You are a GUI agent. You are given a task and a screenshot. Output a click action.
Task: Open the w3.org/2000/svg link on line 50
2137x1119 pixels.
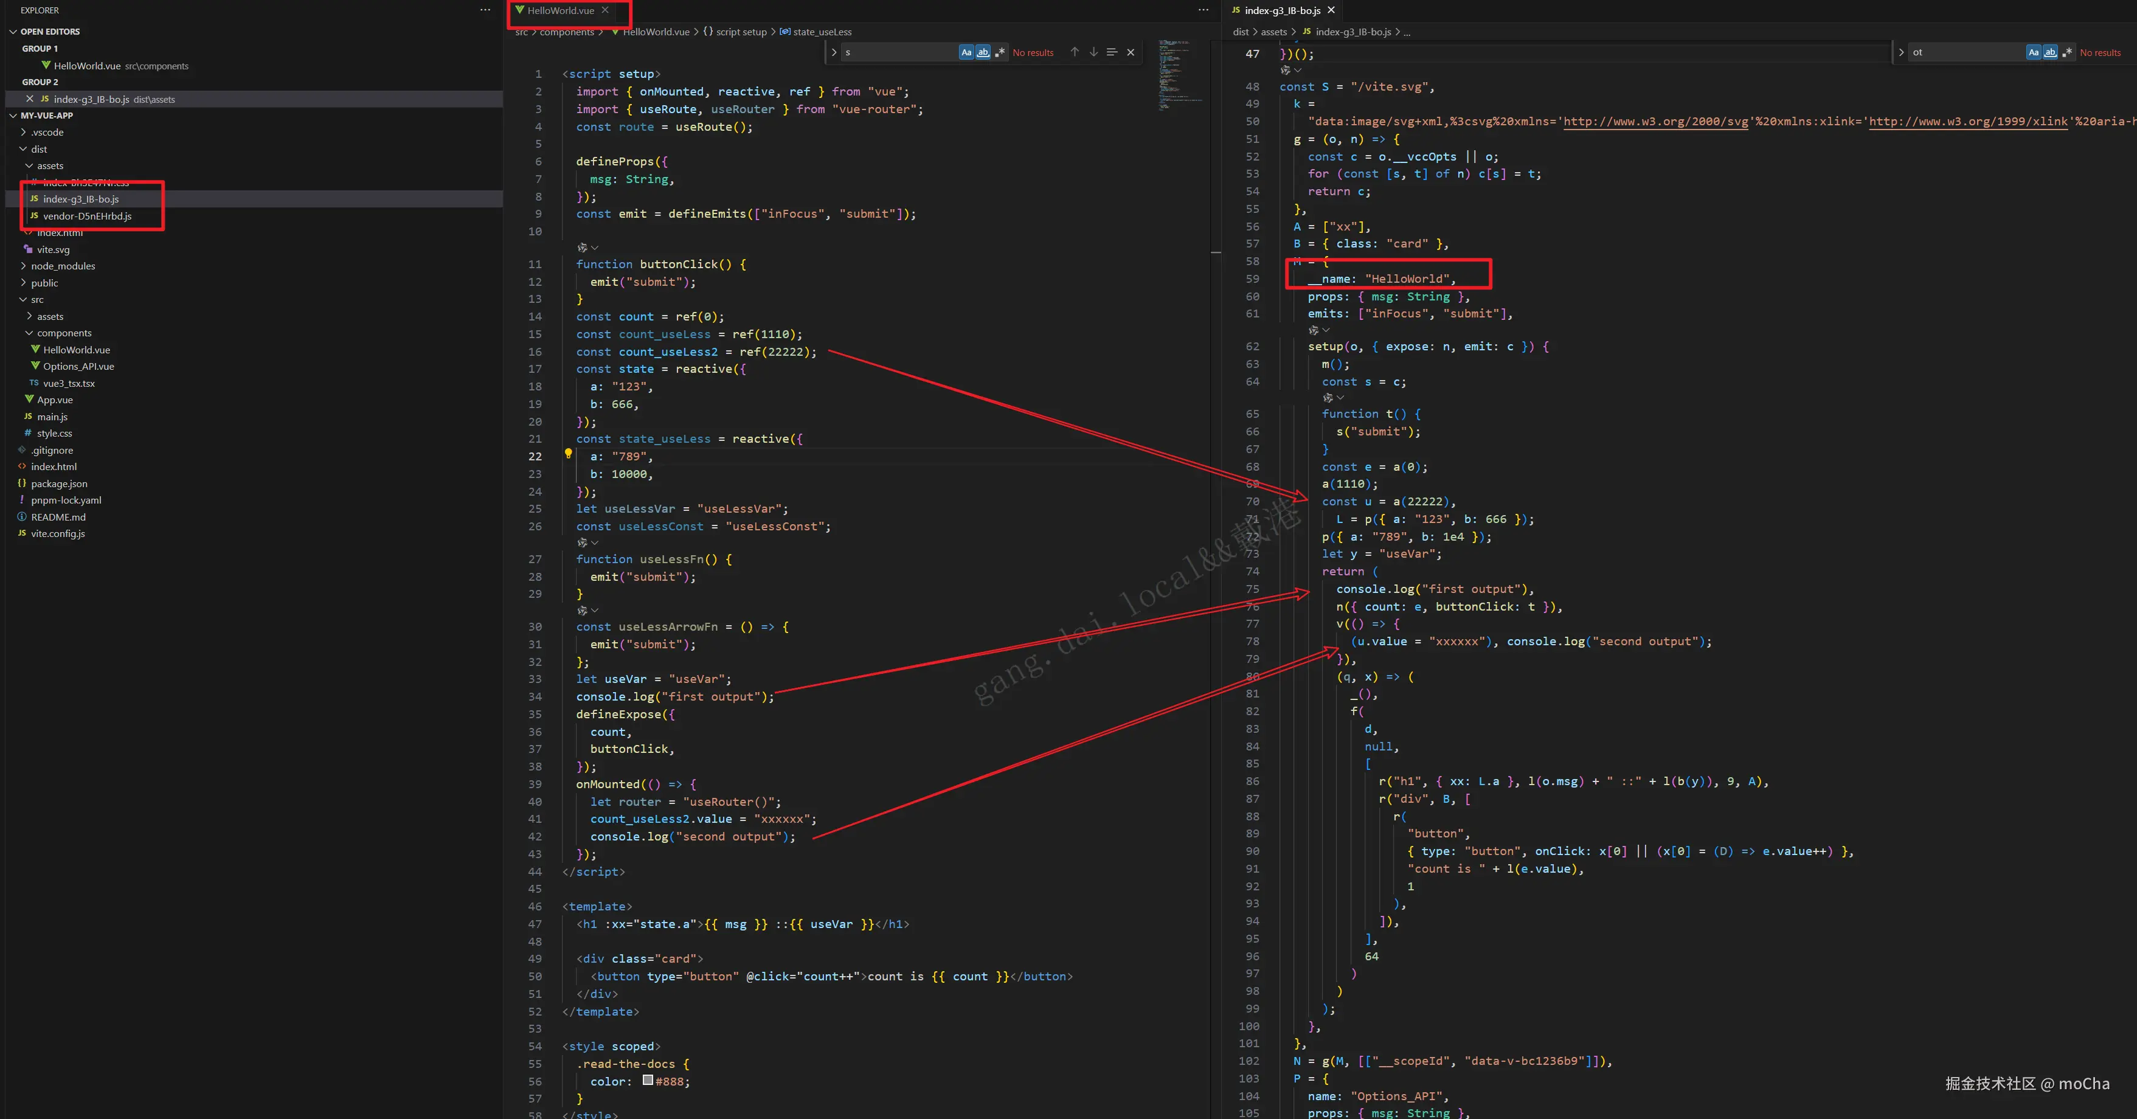pyautogui.click(x=1656, y=121)
